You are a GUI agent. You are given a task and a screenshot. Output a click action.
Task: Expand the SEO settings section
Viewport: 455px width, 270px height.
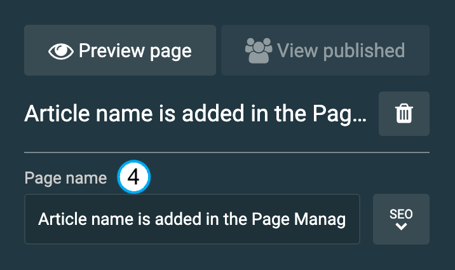(x=401, y=219)
